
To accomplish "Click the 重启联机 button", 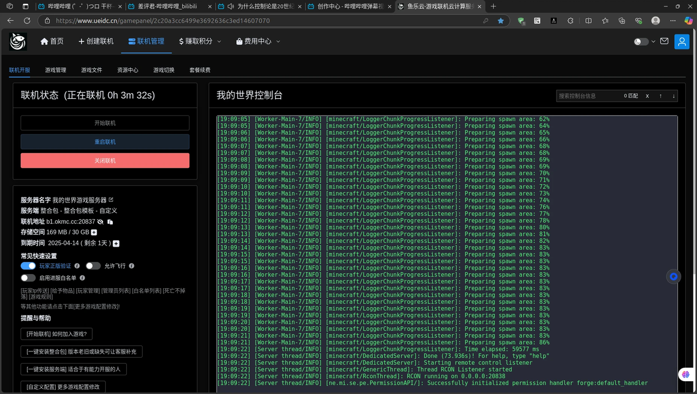I will click(x=105, y=141).
